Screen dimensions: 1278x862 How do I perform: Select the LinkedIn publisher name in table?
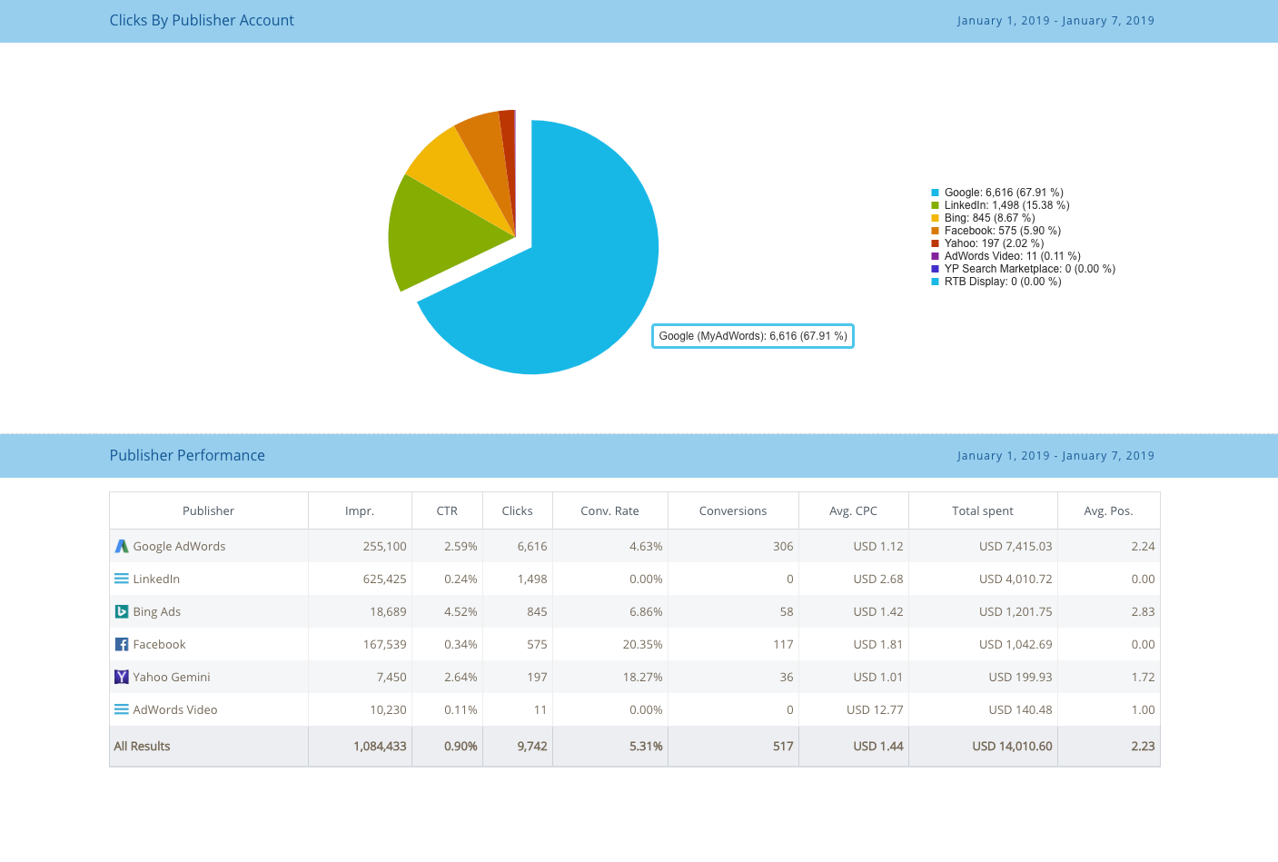click(x=156, y=579)
